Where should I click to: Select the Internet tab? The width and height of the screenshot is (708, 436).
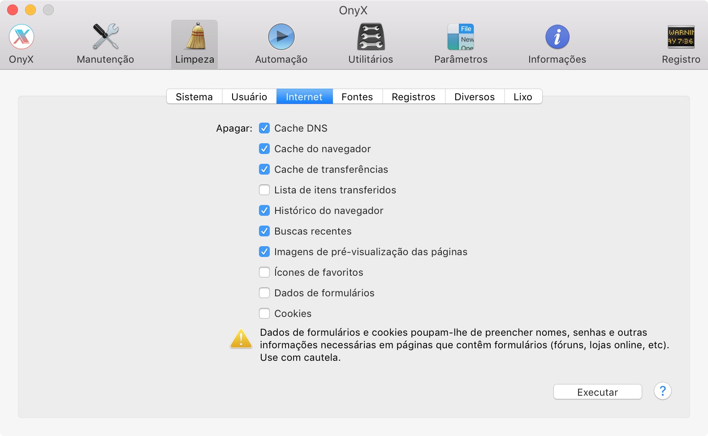point(304,97)
